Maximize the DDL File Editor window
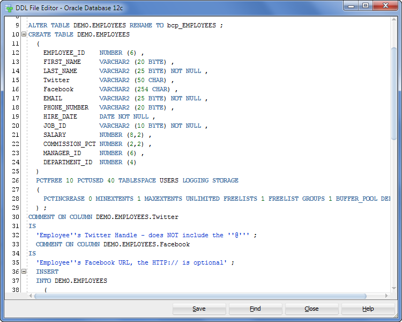The width and height of the screenshot is (402, 322). (366, 6)
